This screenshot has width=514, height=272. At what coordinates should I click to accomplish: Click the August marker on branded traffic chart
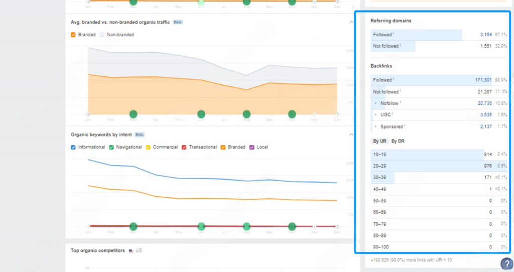click(246, 114)
